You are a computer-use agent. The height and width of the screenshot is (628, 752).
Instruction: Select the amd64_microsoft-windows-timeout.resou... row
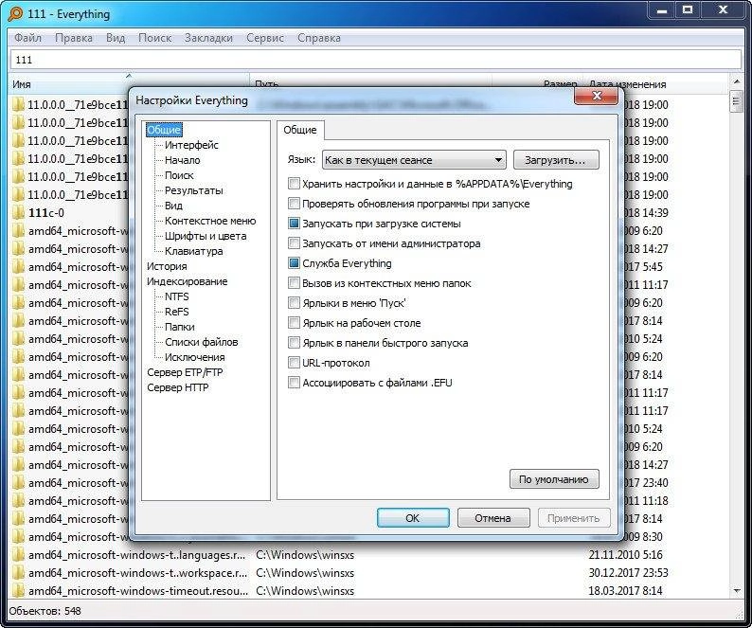tap(369, 591)
